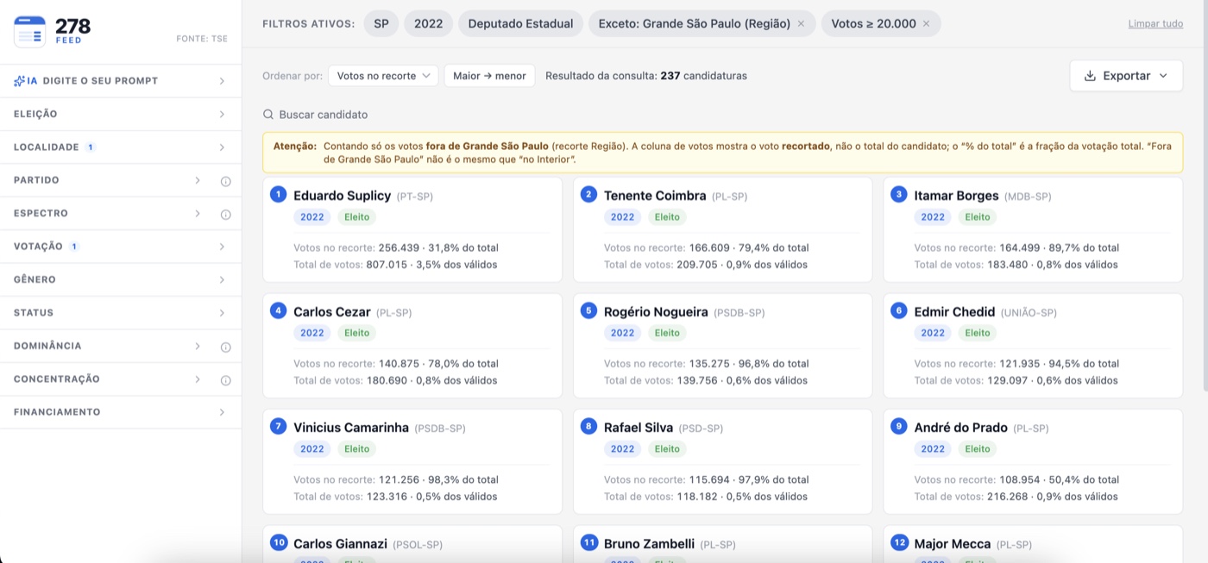1208x563 pixels.
Task: Open the Exportar dropdown chevron
Action: pyautogui.click(x=1163, y=76)
